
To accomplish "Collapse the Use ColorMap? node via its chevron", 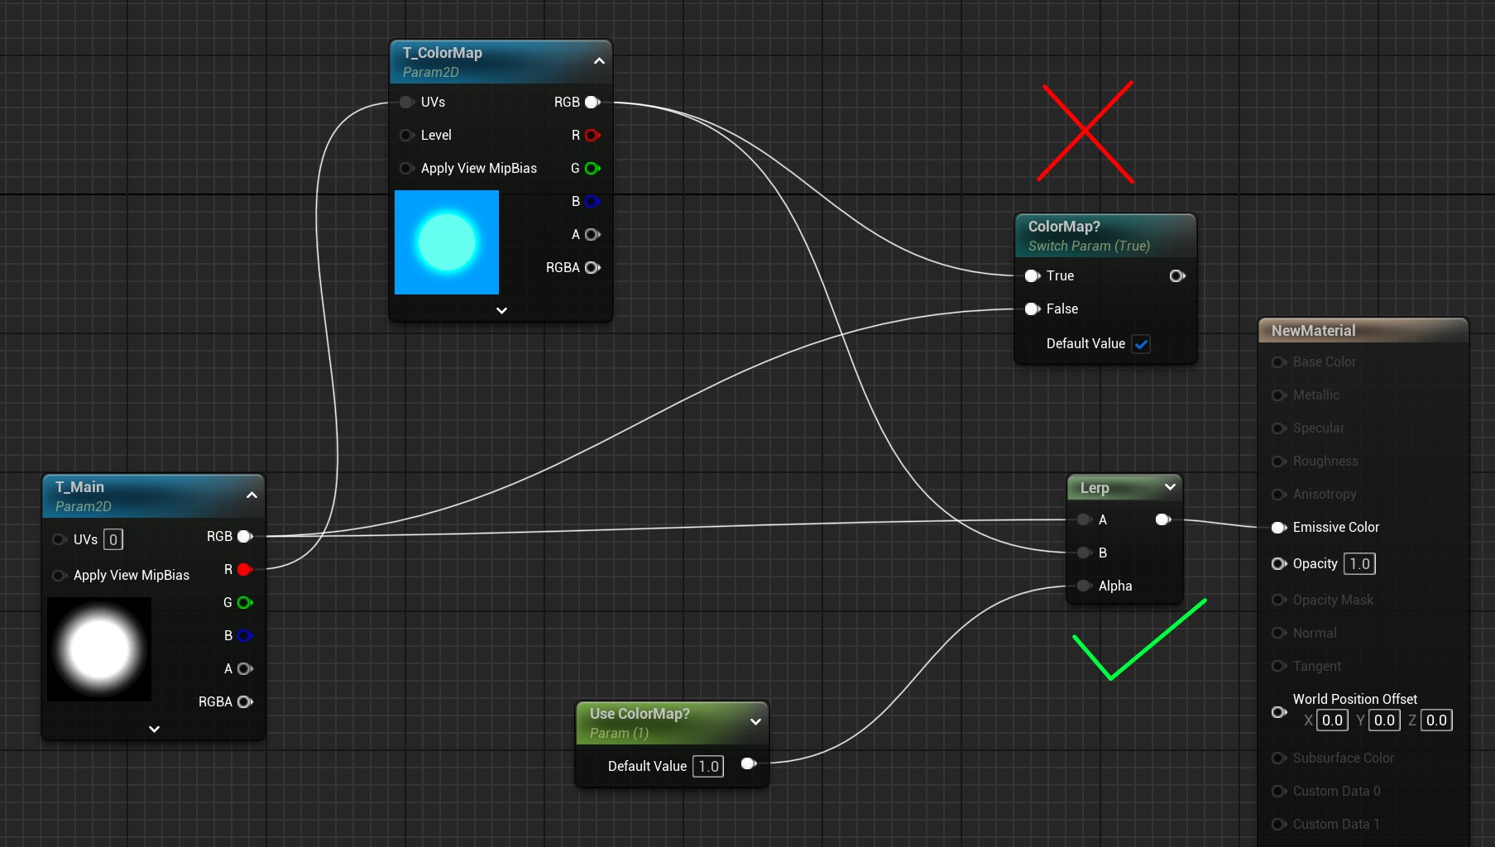I will pos(755,720).
